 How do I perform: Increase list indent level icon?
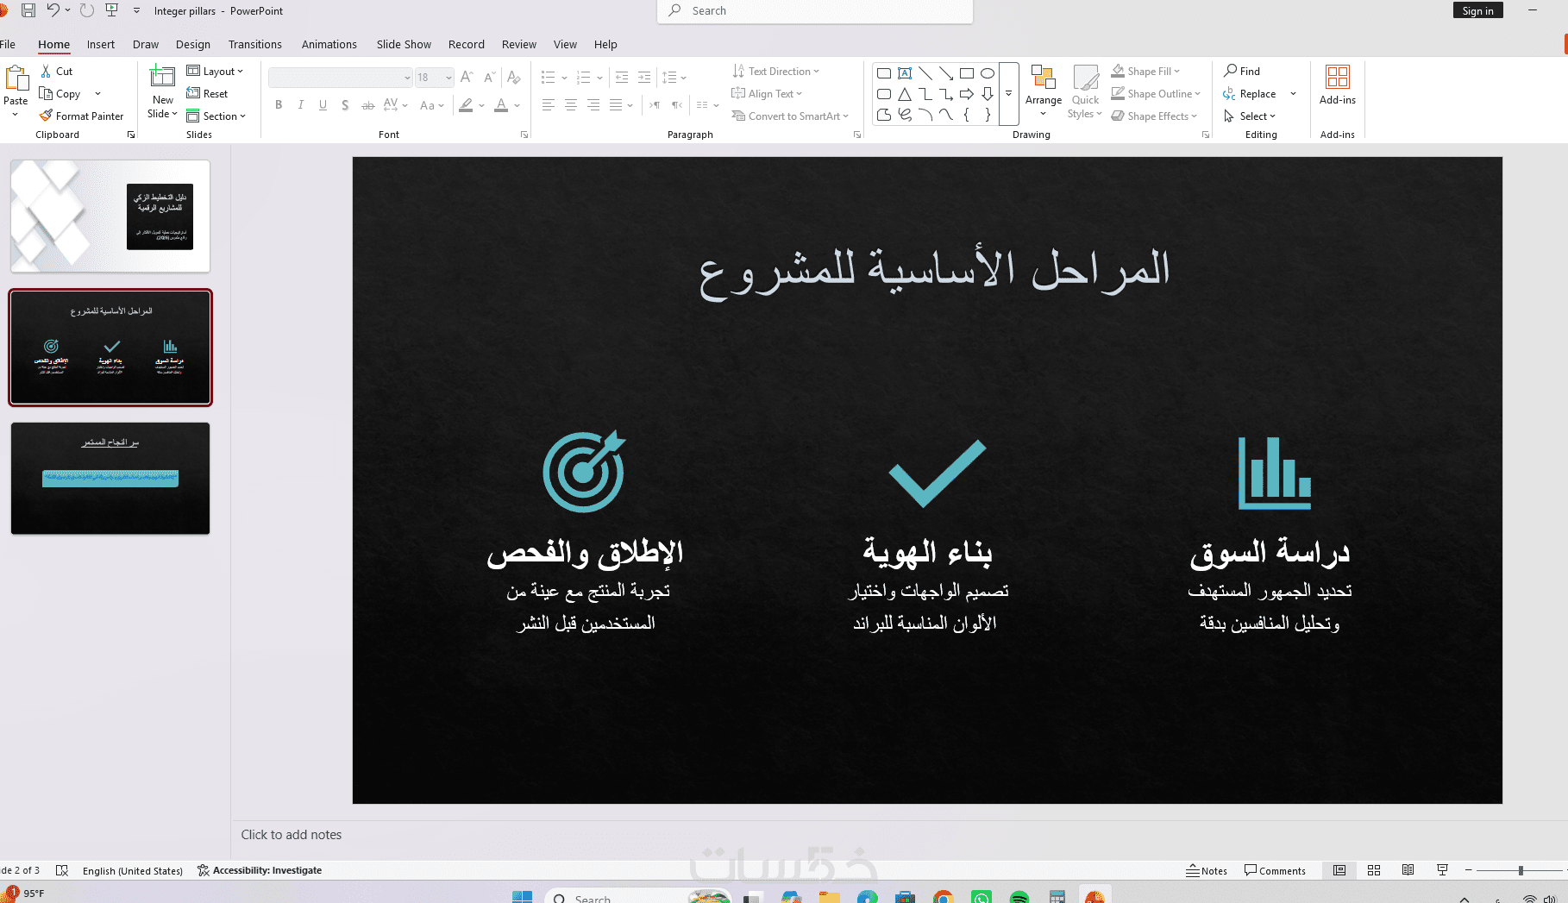(x=644, y=78)
